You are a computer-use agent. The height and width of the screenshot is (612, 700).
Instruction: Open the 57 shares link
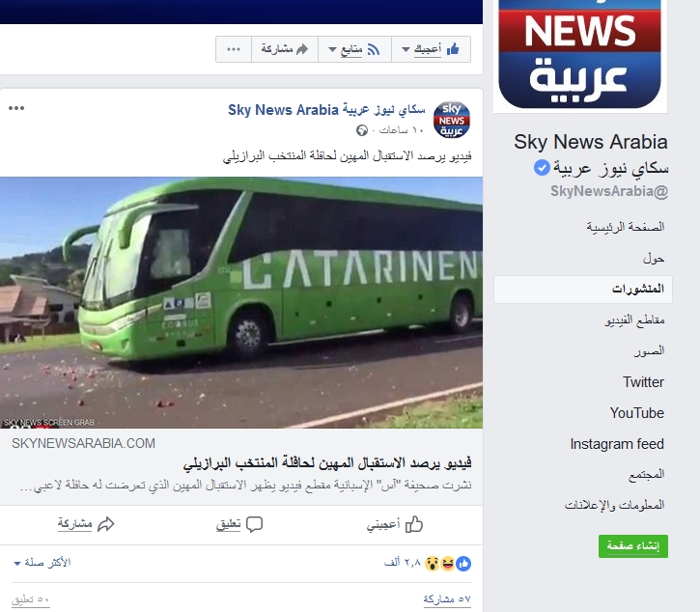(447, 599)
